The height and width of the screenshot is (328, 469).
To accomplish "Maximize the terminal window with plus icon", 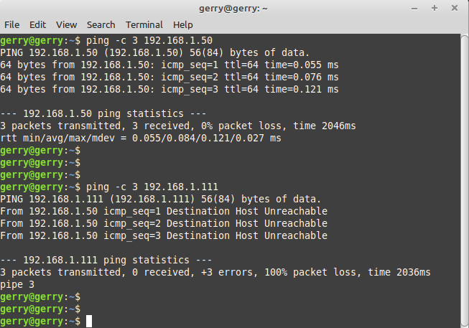I will pyautogui.click(x=435, y=8).
